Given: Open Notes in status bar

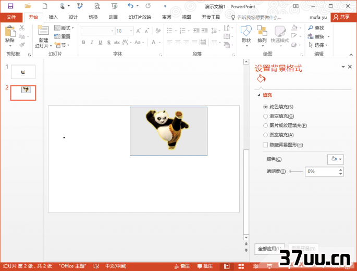Looking at the screenshot, I should (182, 266).
